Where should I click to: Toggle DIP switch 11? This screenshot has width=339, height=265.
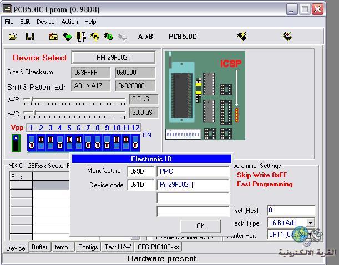point(126,143)
